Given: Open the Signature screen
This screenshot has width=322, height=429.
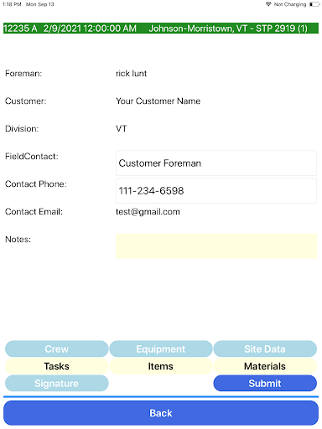Looking at the screenshot, I should click(56, 383).
